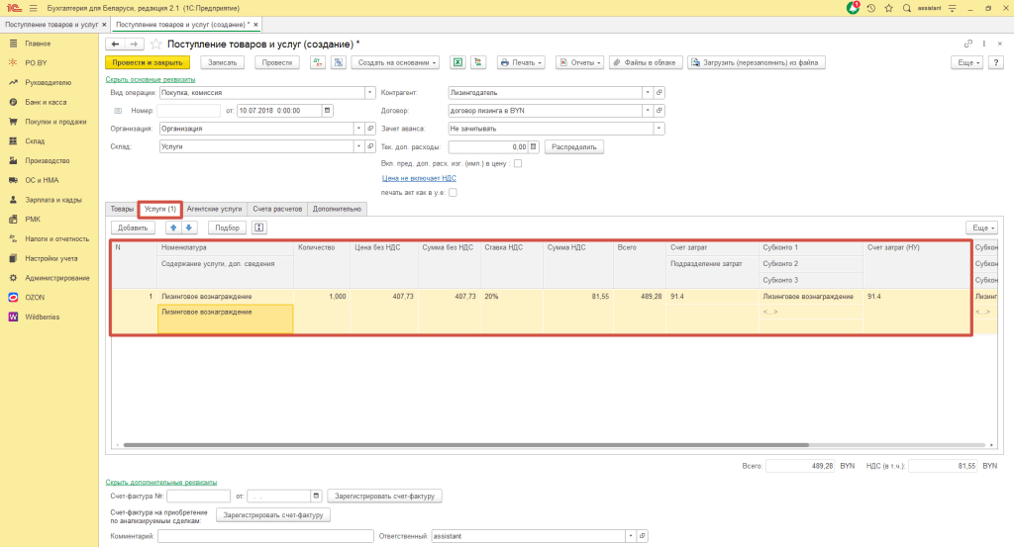Switch to Агентские услуги tab

[214, 209]
